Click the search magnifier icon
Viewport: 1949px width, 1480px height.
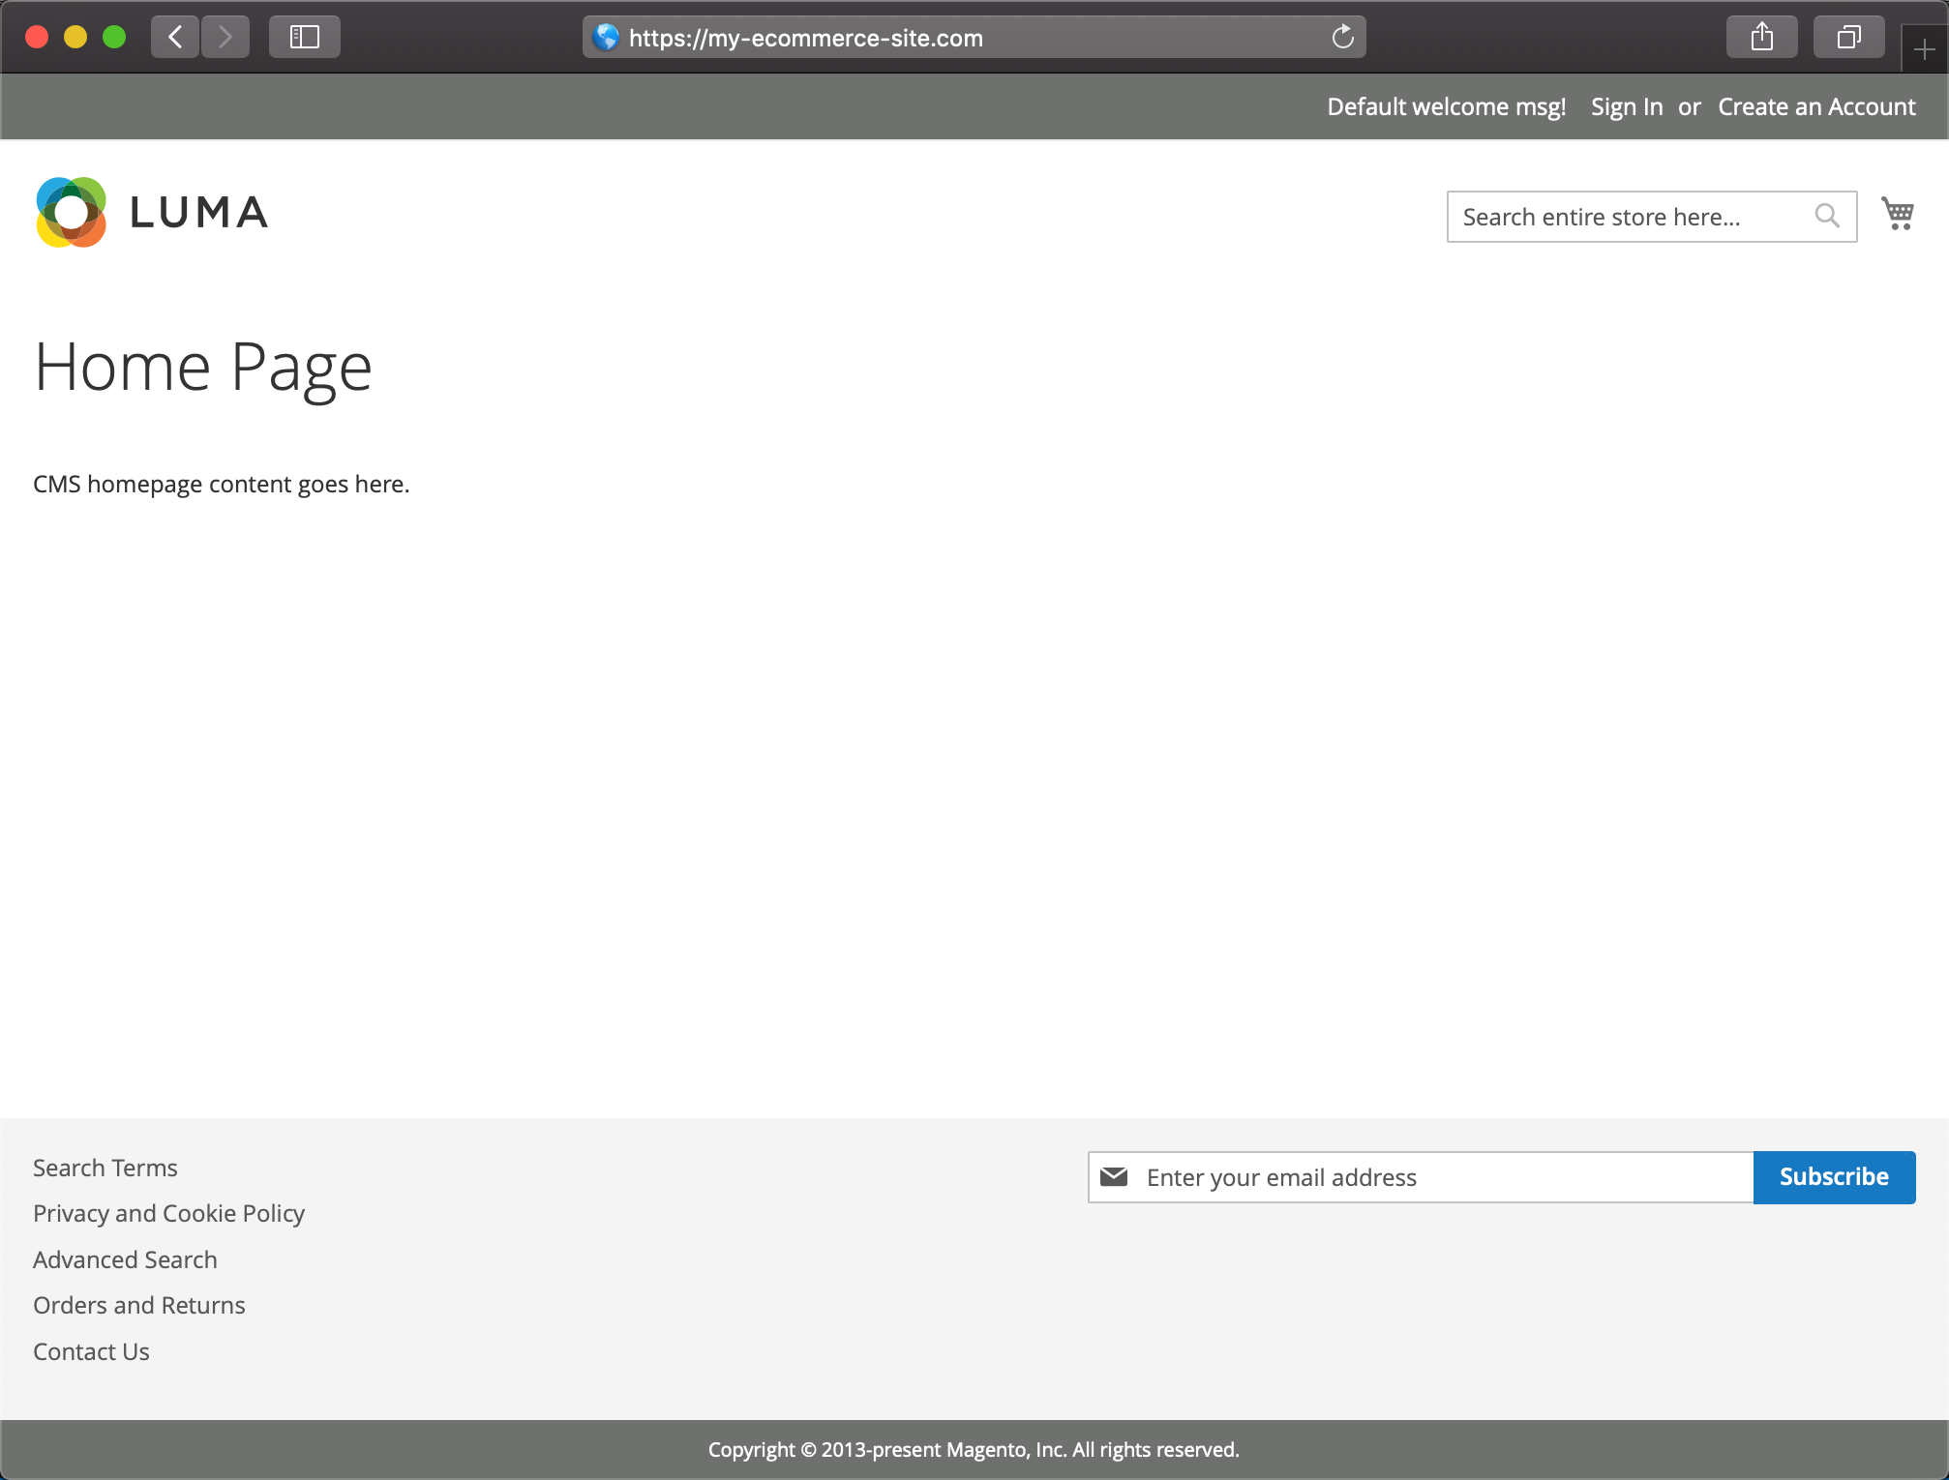[x=1827, y=216]
